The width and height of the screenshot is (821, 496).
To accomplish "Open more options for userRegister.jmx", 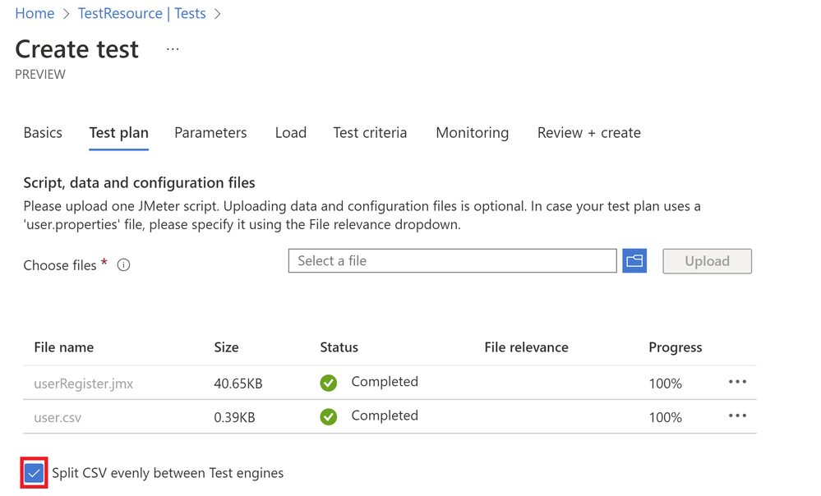I will 737,382.
